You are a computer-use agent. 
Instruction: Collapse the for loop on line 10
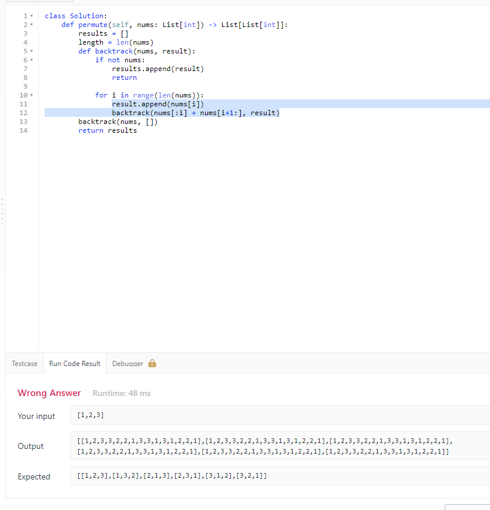pyautogui.click(x=32, y=95)
